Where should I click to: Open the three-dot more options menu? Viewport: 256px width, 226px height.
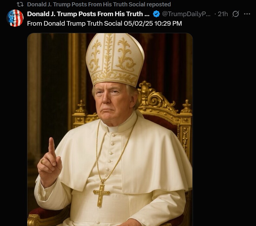(247, 14)
